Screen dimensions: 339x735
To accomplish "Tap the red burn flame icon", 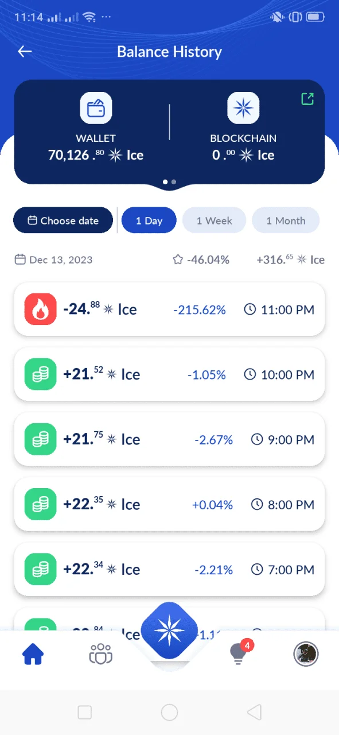I will coord(41,310).
